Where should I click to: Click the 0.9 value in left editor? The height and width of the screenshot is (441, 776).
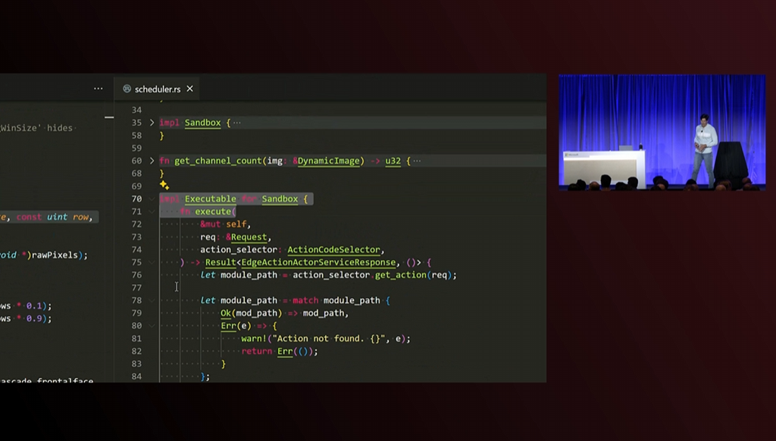(34, 318)
